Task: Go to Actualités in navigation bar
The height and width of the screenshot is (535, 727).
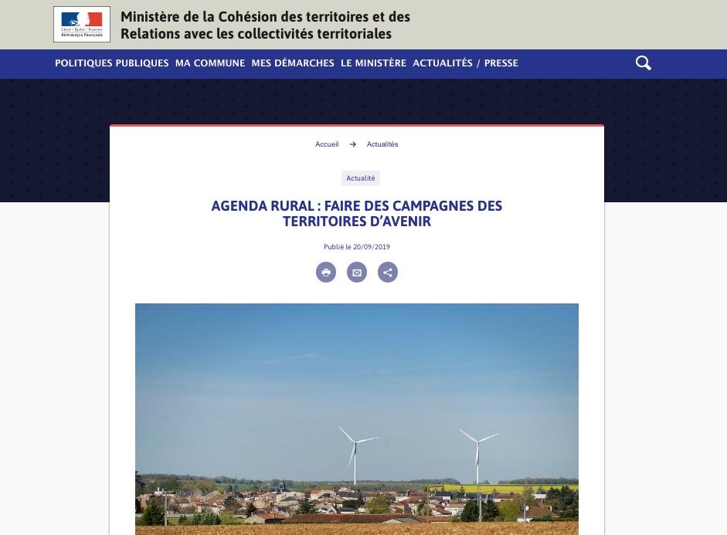Action: point(443,63)
